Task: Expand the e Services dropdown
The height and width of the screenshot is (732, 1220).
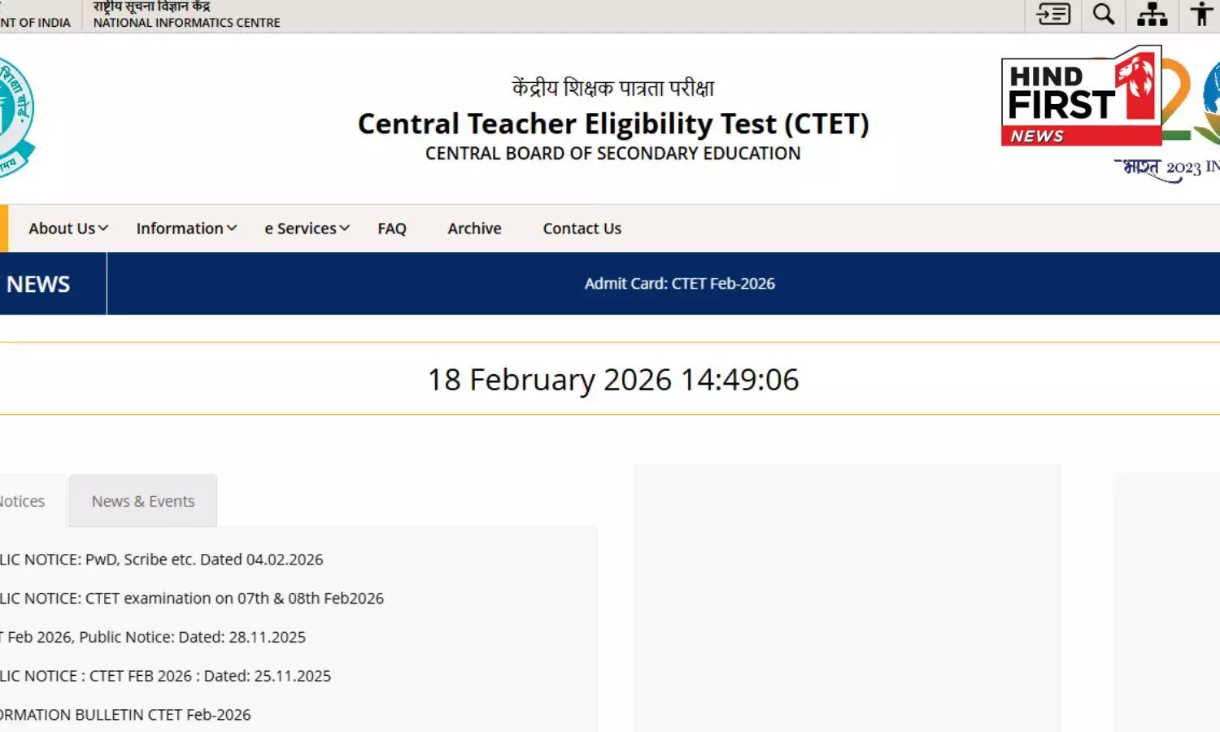Action: click(306, 229)
